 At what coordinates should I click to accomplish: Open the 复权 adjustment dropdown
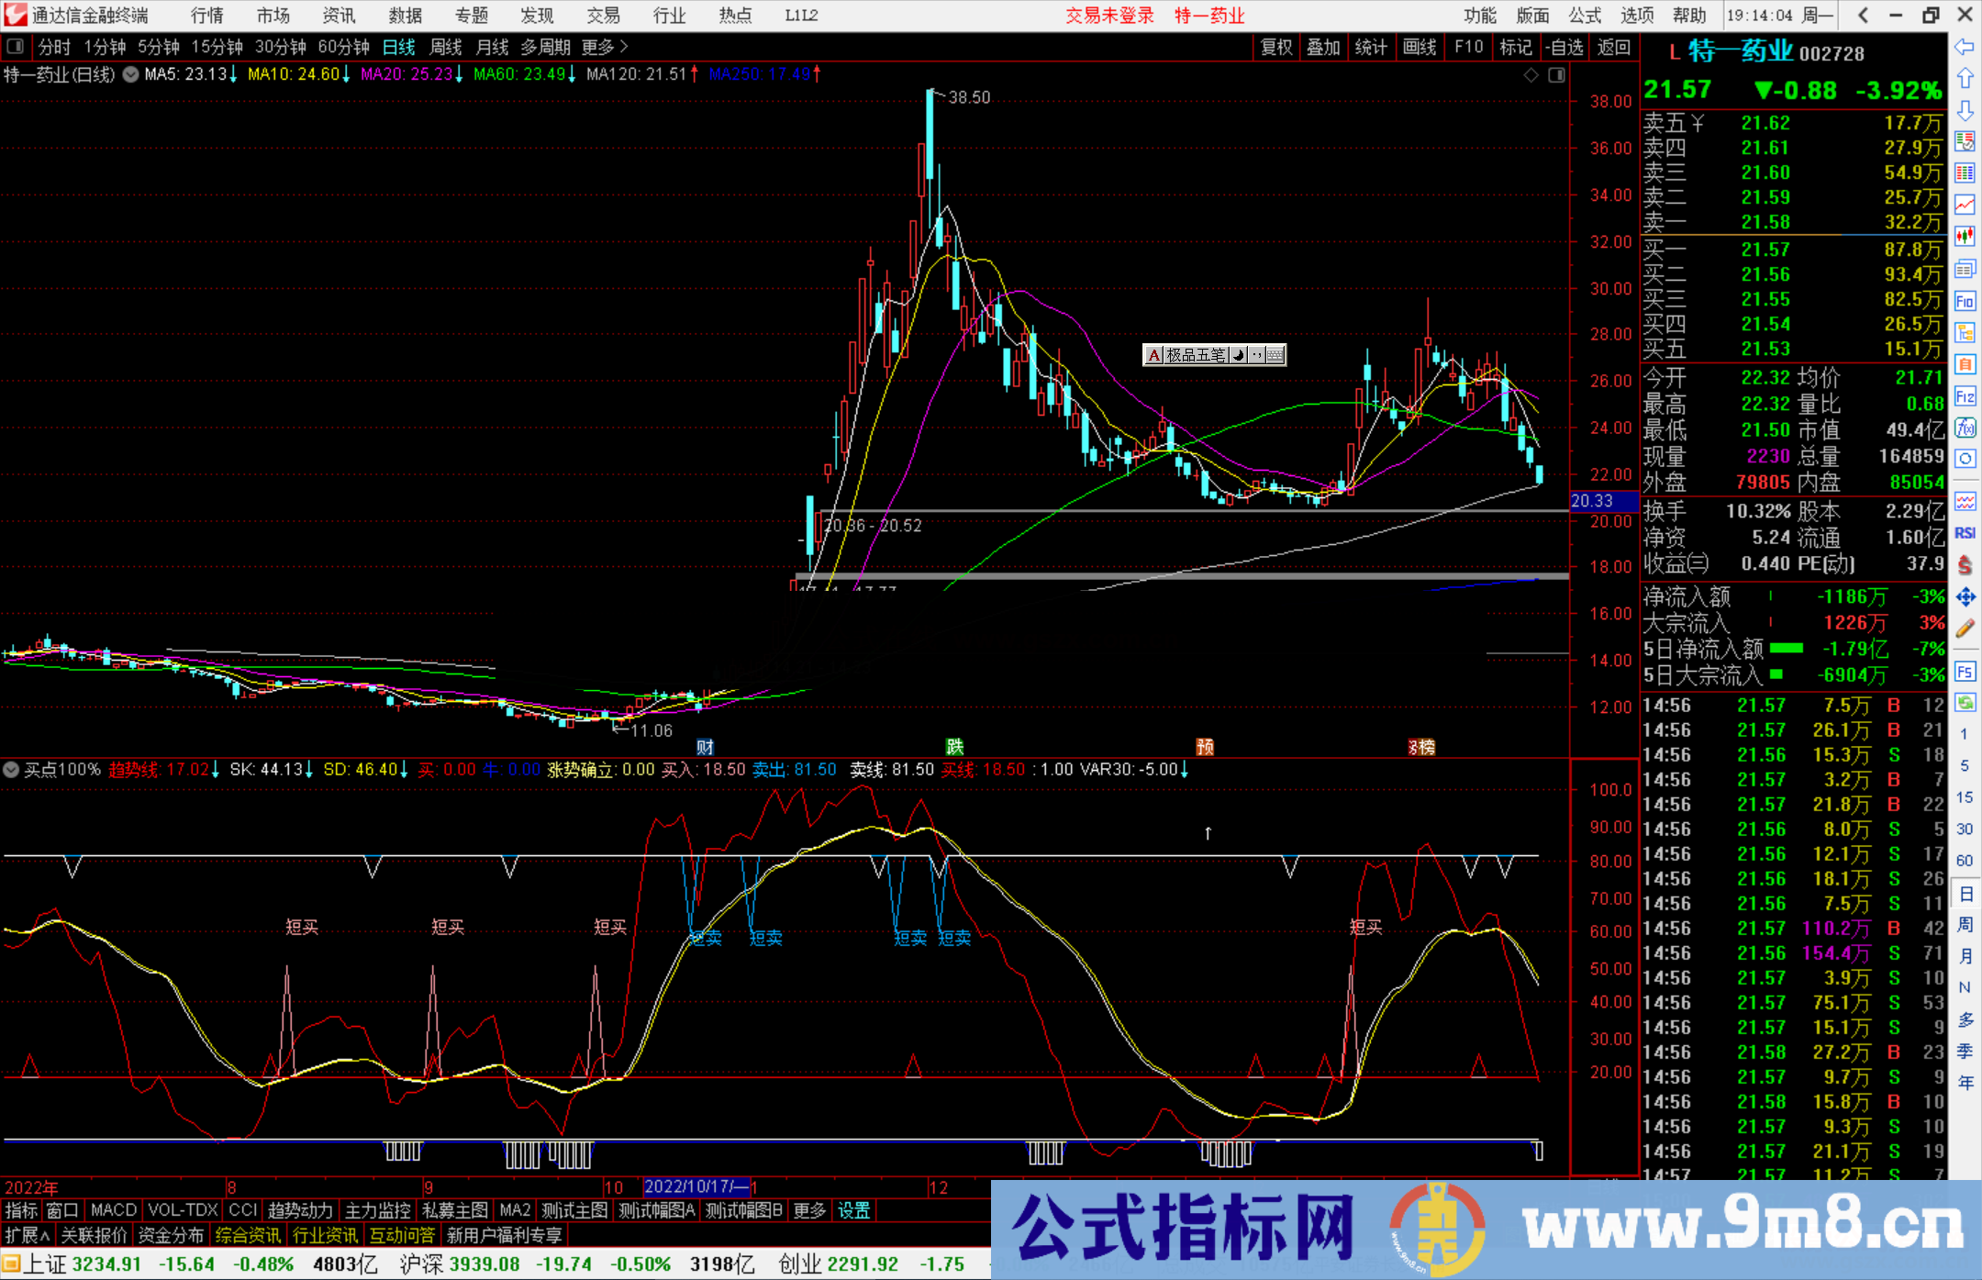(1276, 47)
